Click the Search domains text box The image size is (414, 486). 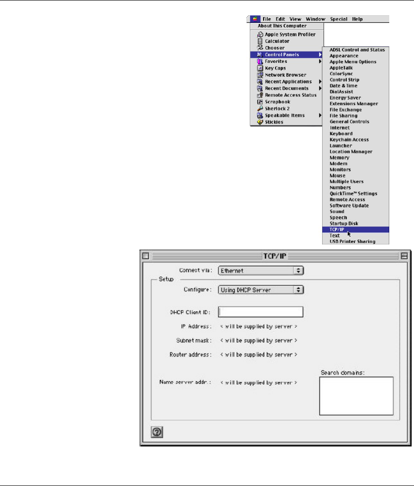(x=356, y=396)
